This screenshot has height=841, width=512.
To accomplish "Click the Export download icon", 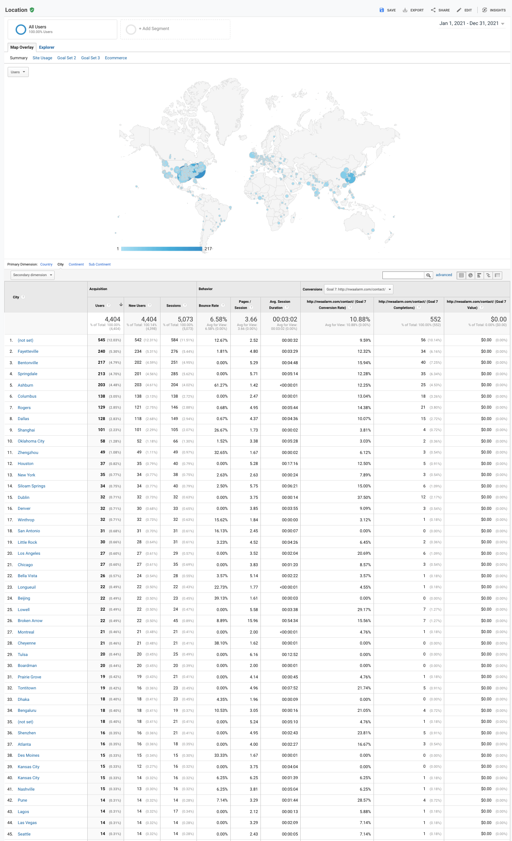I will [x=405, y=10].
